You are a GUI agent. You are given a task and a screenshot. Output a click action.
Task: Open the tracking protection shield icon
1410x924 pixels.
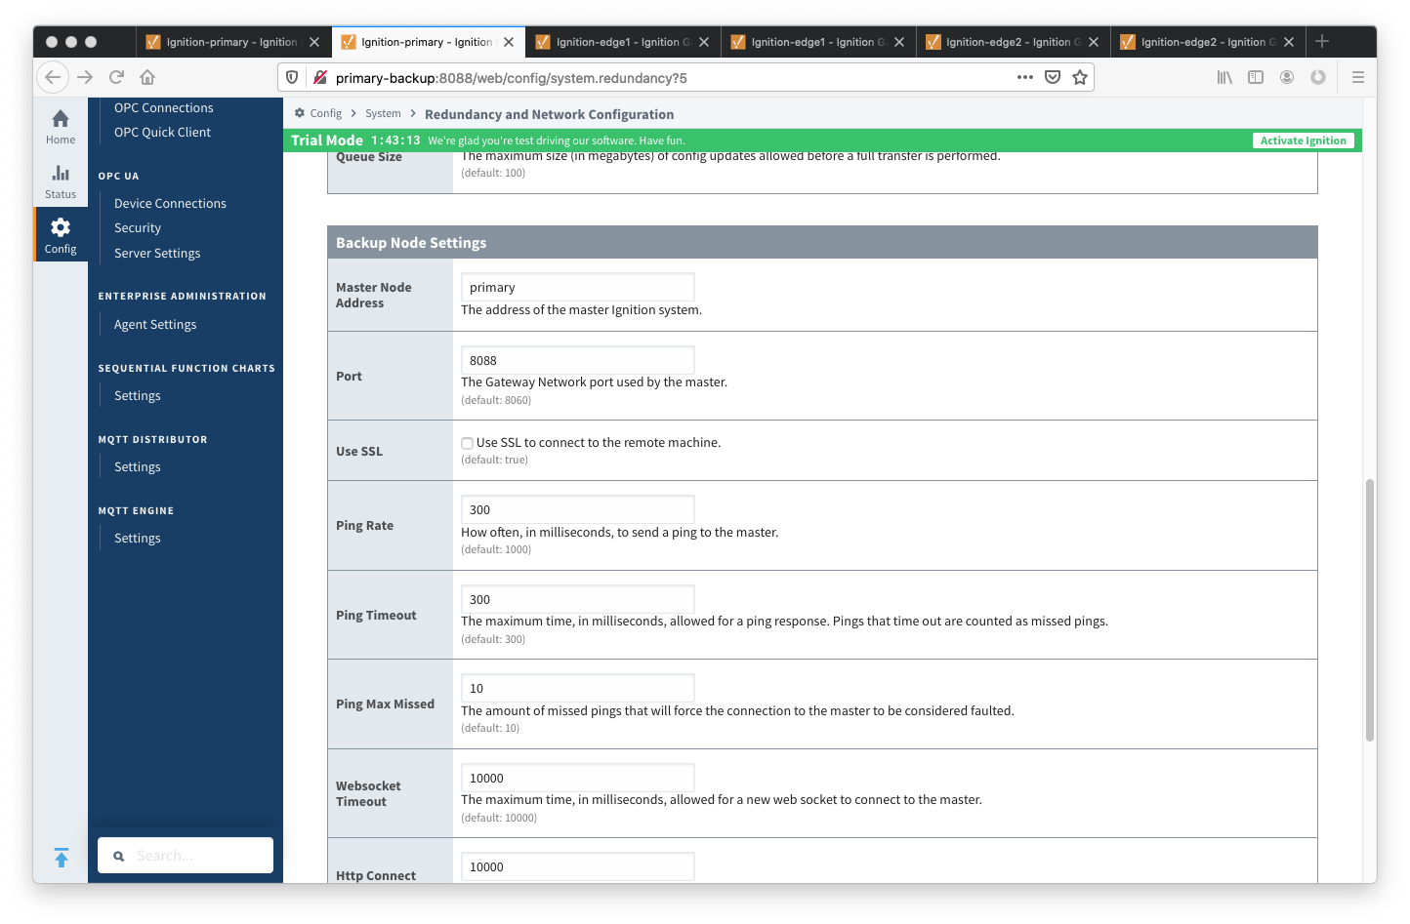tap(292, 77)
